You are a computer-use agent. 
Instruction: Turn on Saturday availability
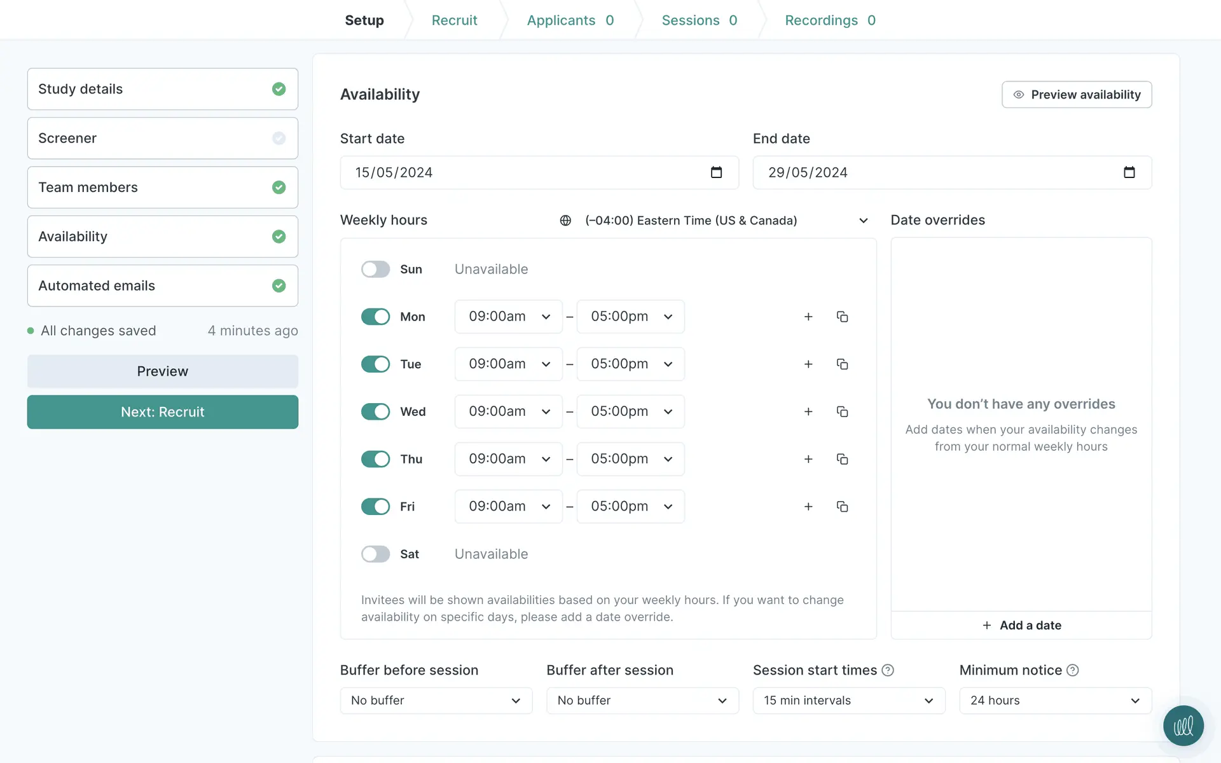[375, 554]
